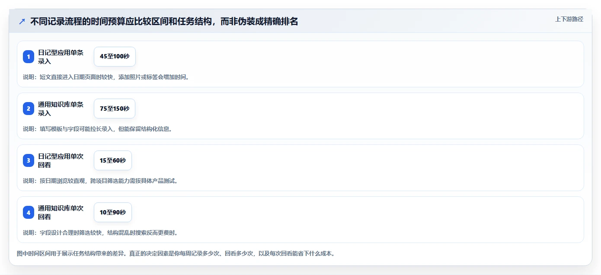Select the 日记型应用单条录入 label
The width and height of the screenshot is (601, 275).
(61, 57)
